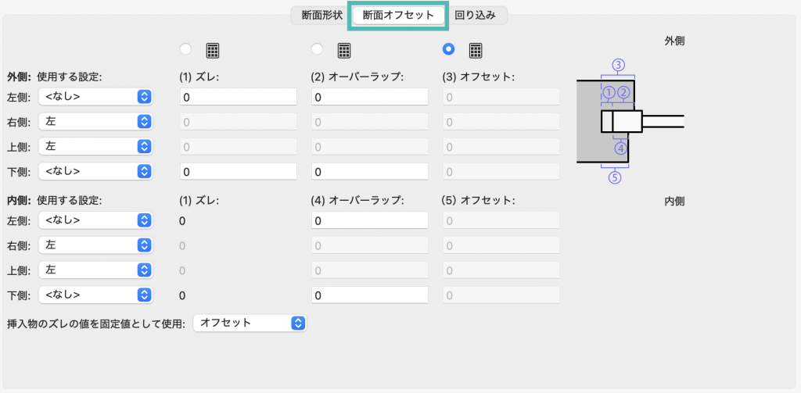Select the radio button for ズレ column

(186, 49)
